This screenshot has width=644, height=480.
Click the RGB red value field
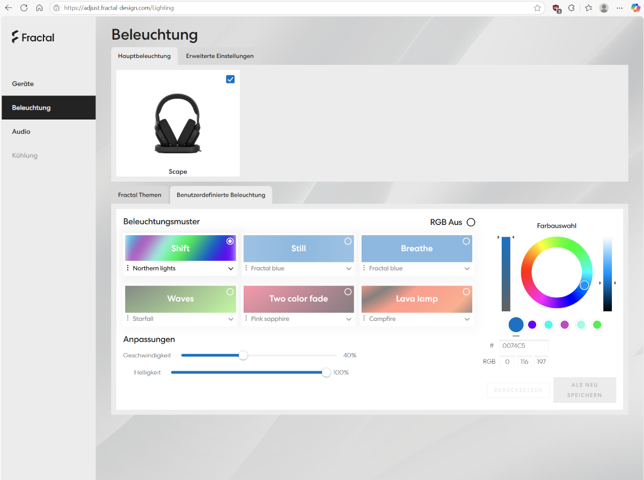coord(507,362)
